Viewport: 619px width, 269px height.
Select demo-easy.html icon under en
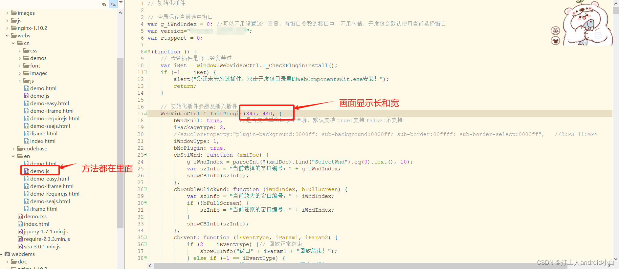27,179
